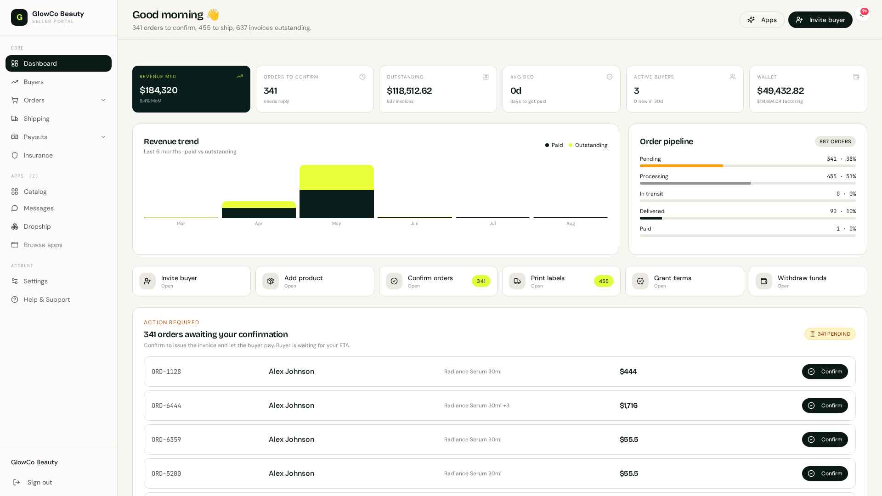The width and height of the screenshot is (882, 496).
Task: Open Dashboard in the sidebar
Action: tap(58, 63)
